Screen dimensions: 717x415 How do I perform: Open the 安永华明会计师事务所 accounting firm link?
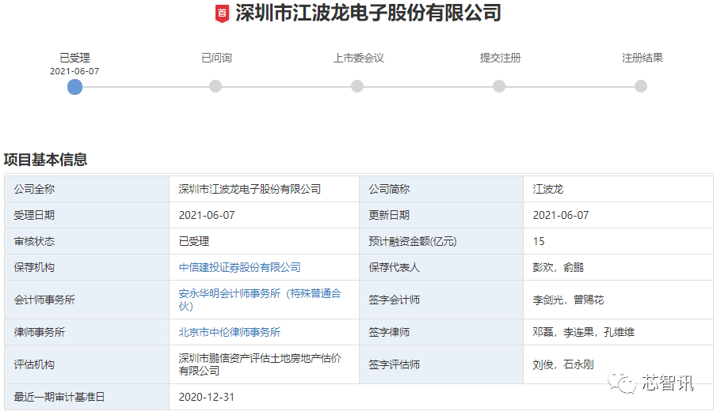pyautogui.click(x=260, y=300)
